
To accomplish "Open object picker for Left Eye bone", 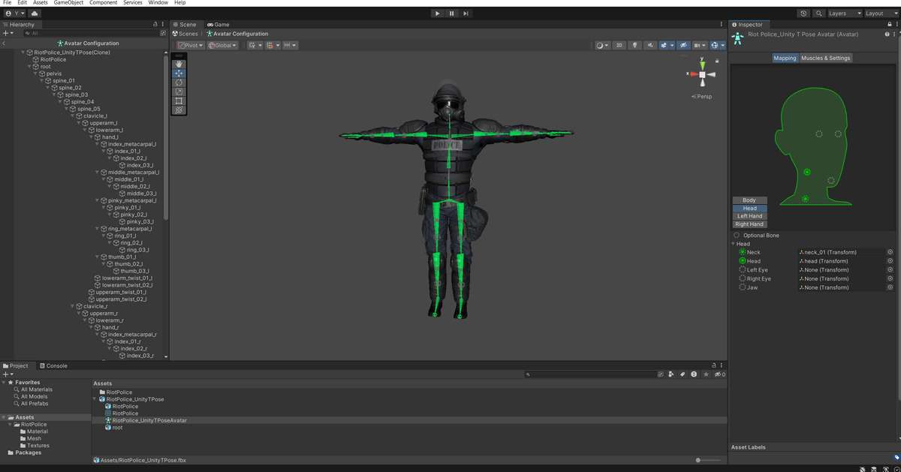I will (890, 270).
